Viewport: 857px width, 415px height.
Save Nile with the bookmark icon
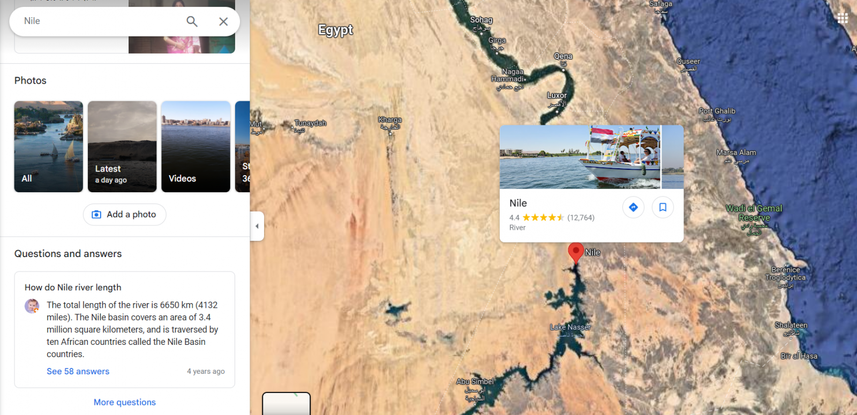[663, 207]
